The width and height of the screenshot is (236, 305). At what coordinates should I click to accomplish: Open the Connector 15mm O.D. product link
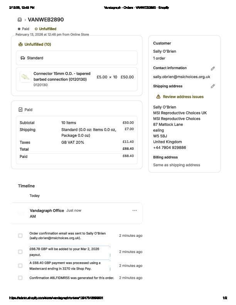(x=62, y=76)
